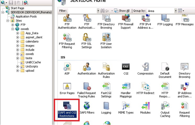Viewport: 195px width, 125px height.
Task: Open FTP Logging feature
Action: 165,20
